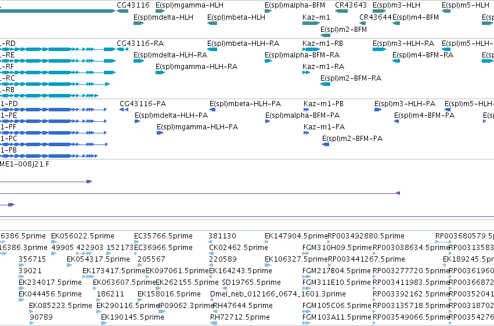Select the E(spl)m3-HLH-RA transcript
The width and height of the screenshot is (494, 326).
pos(379,49)
